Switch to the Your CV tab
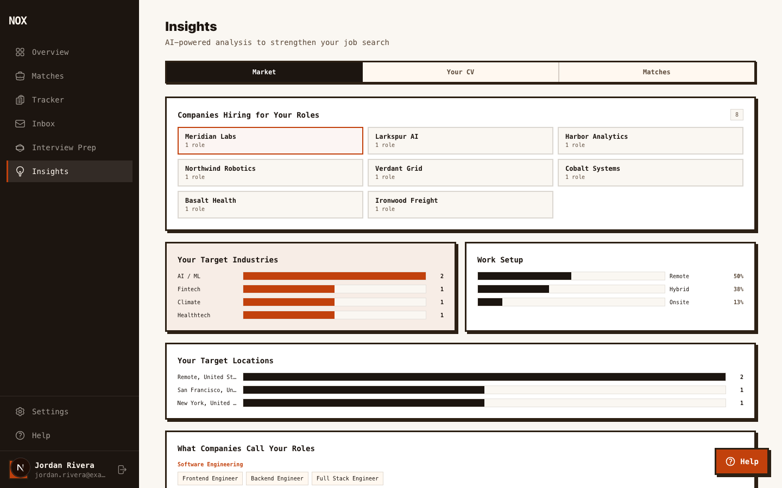This screenshot has height=488, width=782. pyautogui.click(x=461, y=72)
